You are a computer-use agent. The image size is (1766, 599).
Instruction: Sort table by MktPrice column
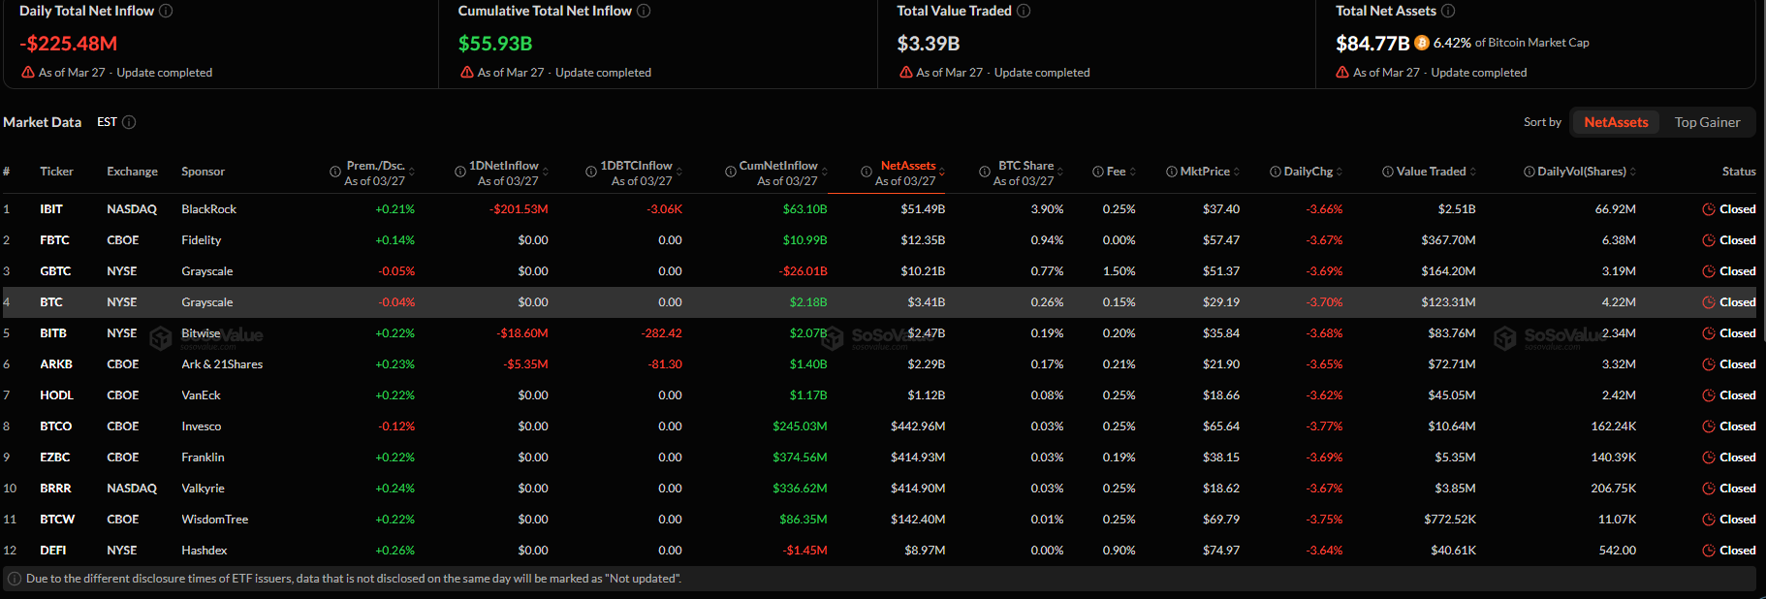(1204, 172)
